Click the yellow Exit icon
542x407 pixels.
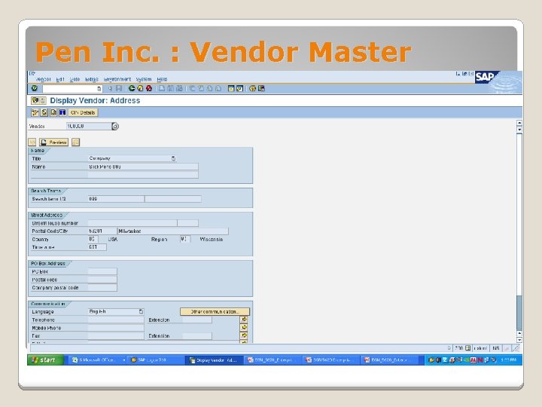[x=140, y=88]
